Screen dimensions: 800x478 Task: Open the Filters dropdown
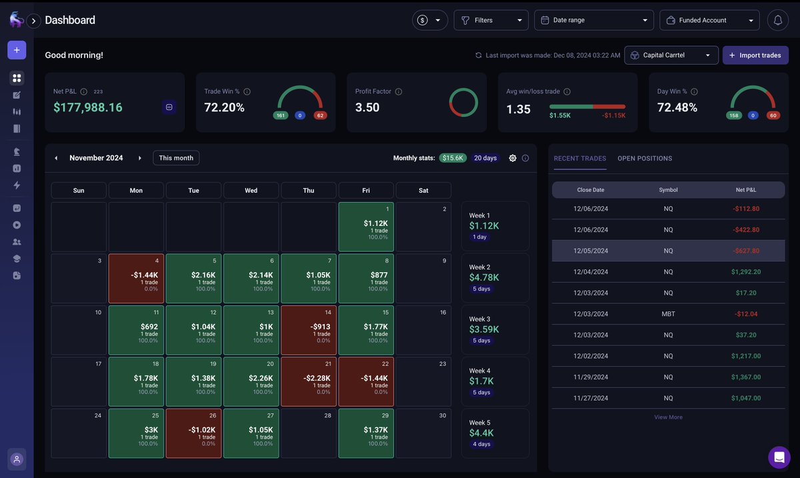(491, 20)
